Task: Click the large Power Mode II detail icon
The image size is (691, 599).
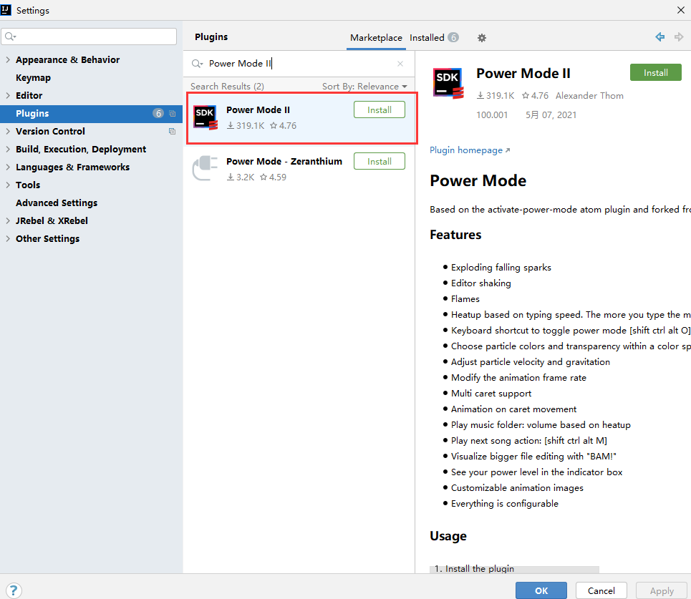Action: [448, 83]
